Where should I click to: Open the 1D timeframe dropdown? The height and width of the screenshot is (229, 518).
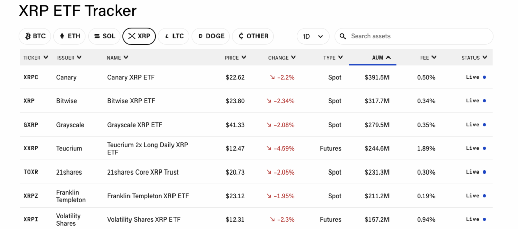click(313, 36)
